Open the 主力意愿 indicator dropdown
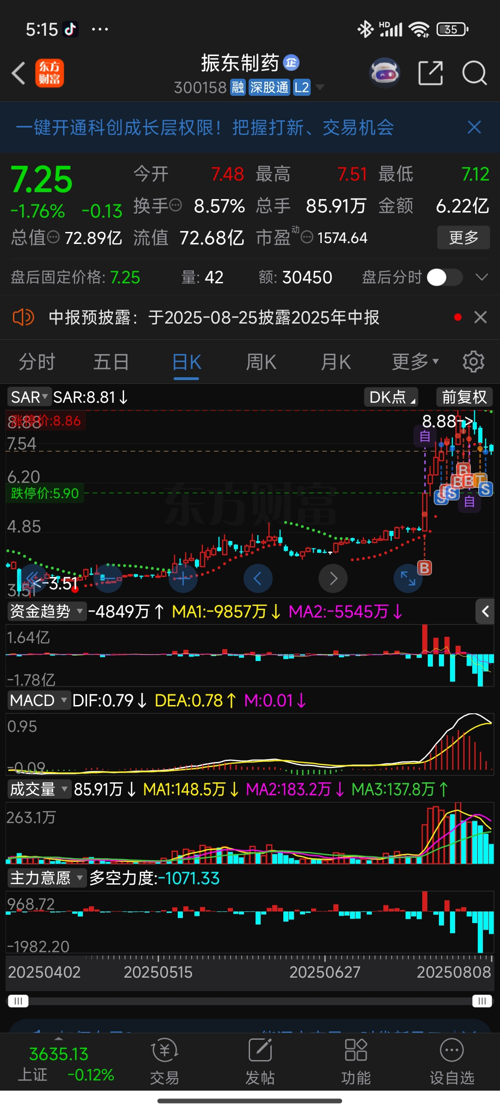 47,878
